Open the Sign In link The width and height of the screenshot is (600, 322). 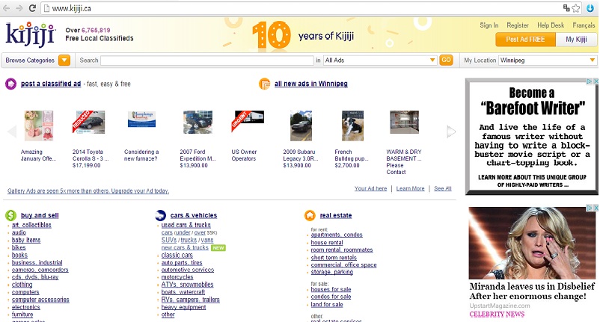click(489, 25)
